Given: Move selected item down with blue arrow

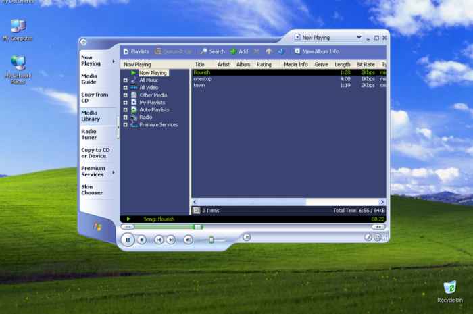Looking at the screenshot, I should (282, 51).
